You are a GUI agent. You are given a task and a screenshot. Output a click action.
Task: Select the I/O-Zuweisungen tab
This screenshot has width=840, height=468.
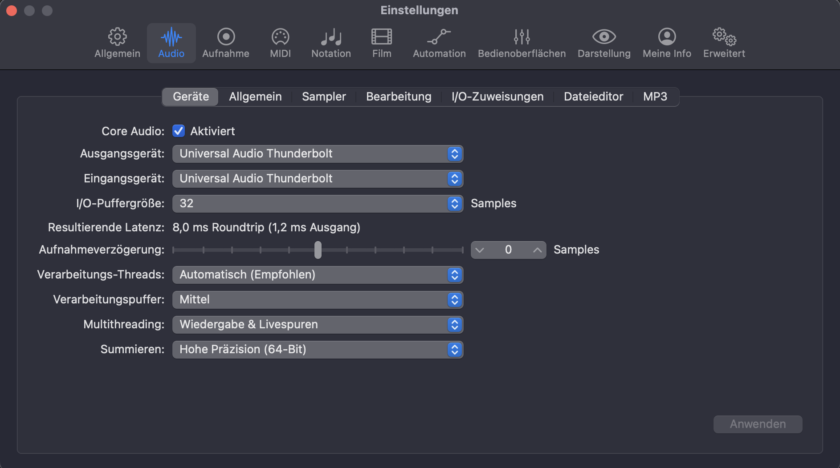(497, 97)
